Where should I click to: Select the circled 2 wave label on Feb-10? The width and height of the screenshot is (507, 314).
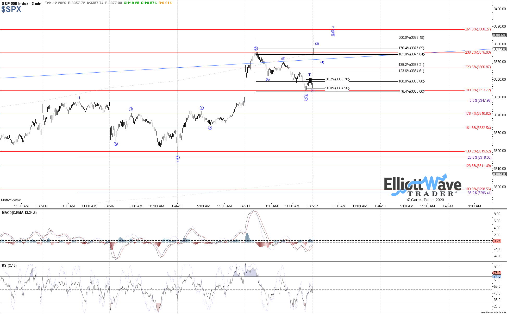coord(210,128)
